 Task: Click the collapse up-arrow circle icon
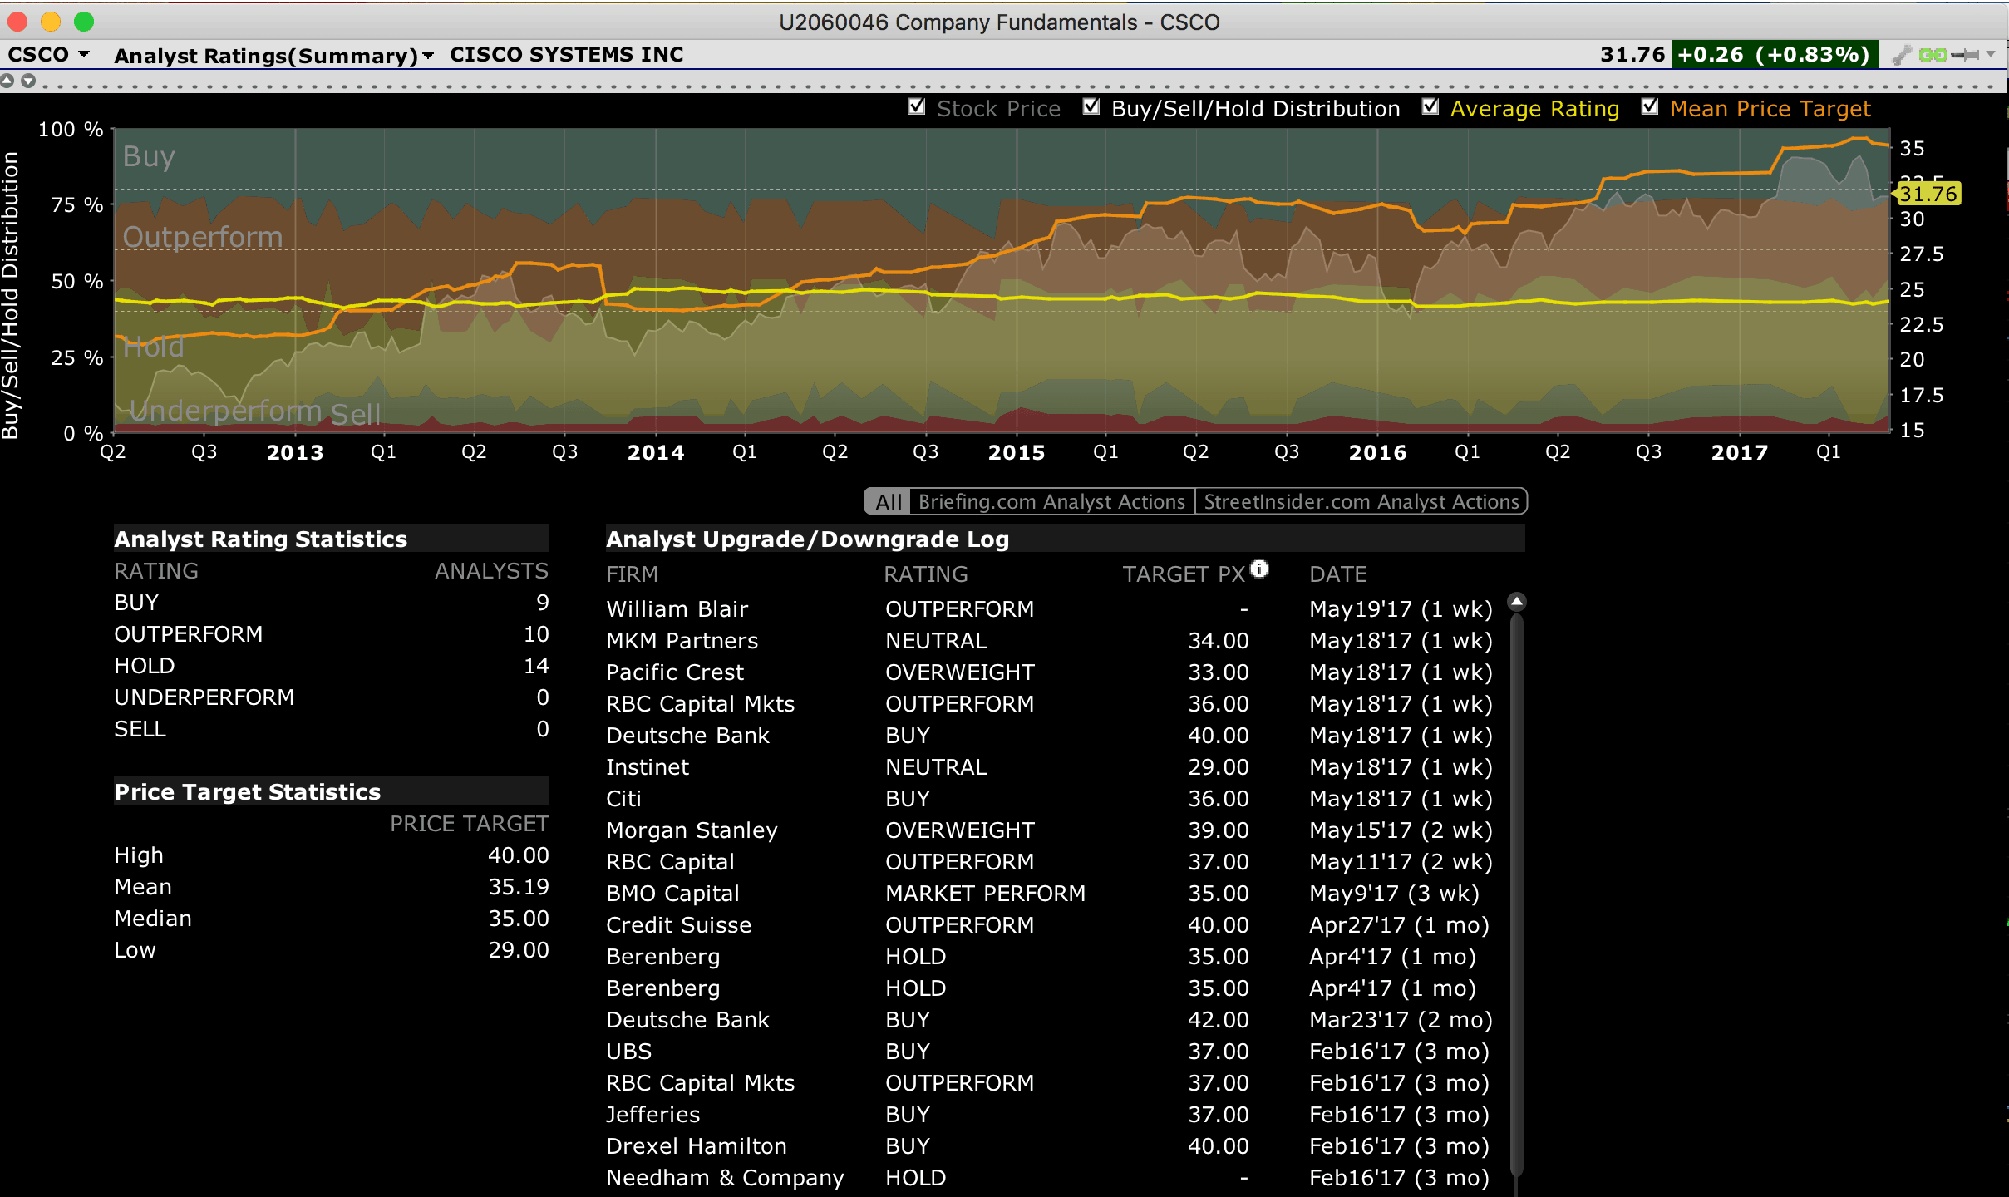[x=7, y=81]
